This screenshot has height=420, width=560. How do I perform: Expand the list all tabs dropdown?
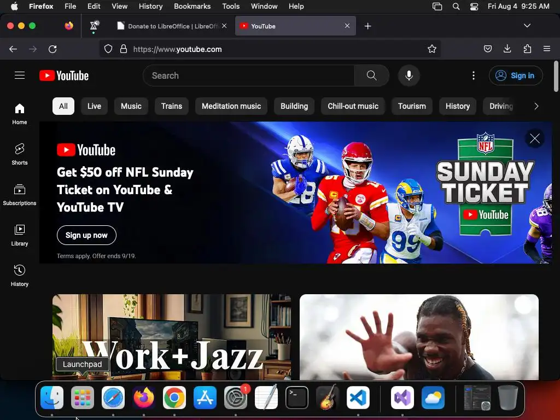527,26
